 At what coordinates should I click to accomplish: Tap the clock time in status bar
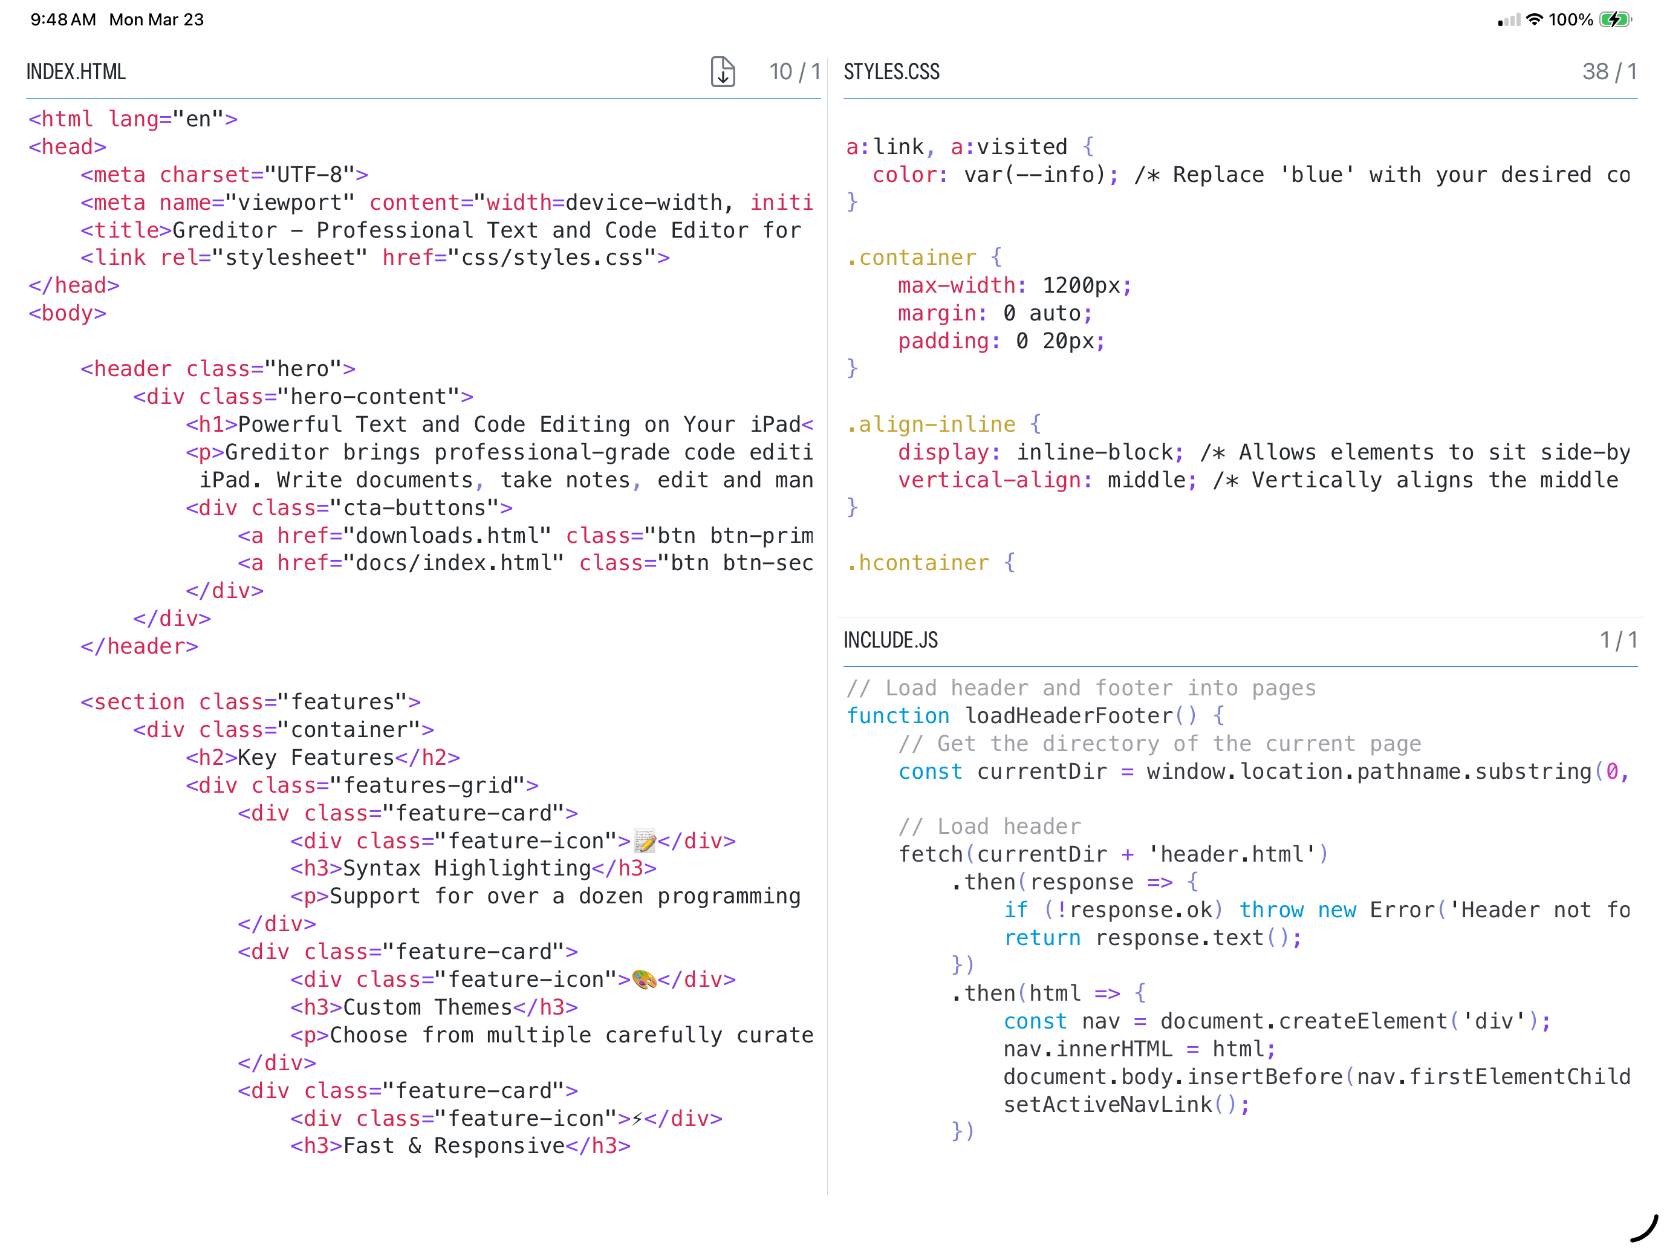63,19
